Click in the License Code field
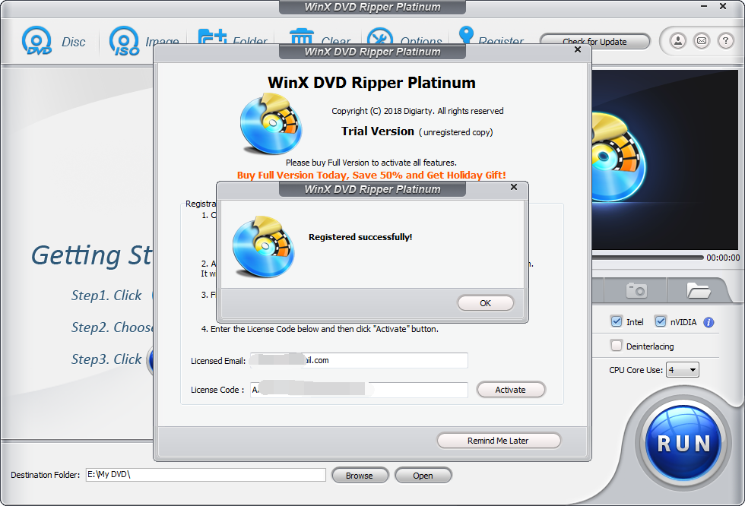745x506 pixels. tap(359, 390)
